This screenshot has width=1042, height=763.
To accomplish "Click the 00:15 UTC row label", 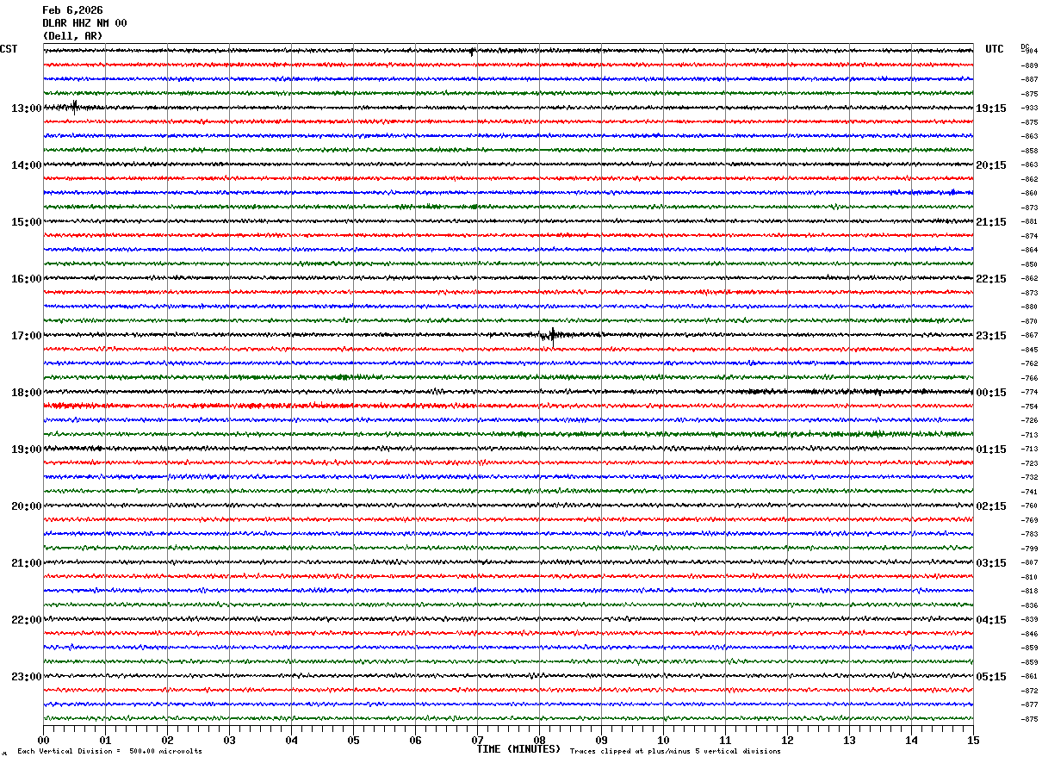I will pyautogui.click(x=991, y=393).
